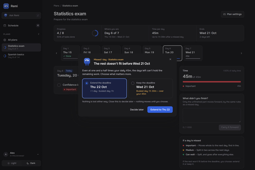Click the Schedule count badge 4
The image size is (255, 170).
[x=38, y=25]
